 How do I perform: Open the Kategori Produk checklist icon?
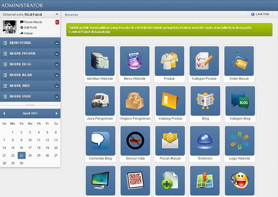204,61
